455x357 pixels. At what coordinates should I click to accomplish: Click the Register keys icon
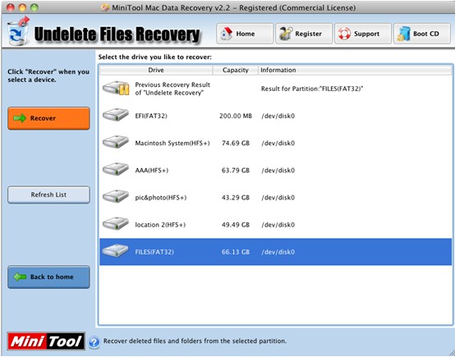(286, 34)
